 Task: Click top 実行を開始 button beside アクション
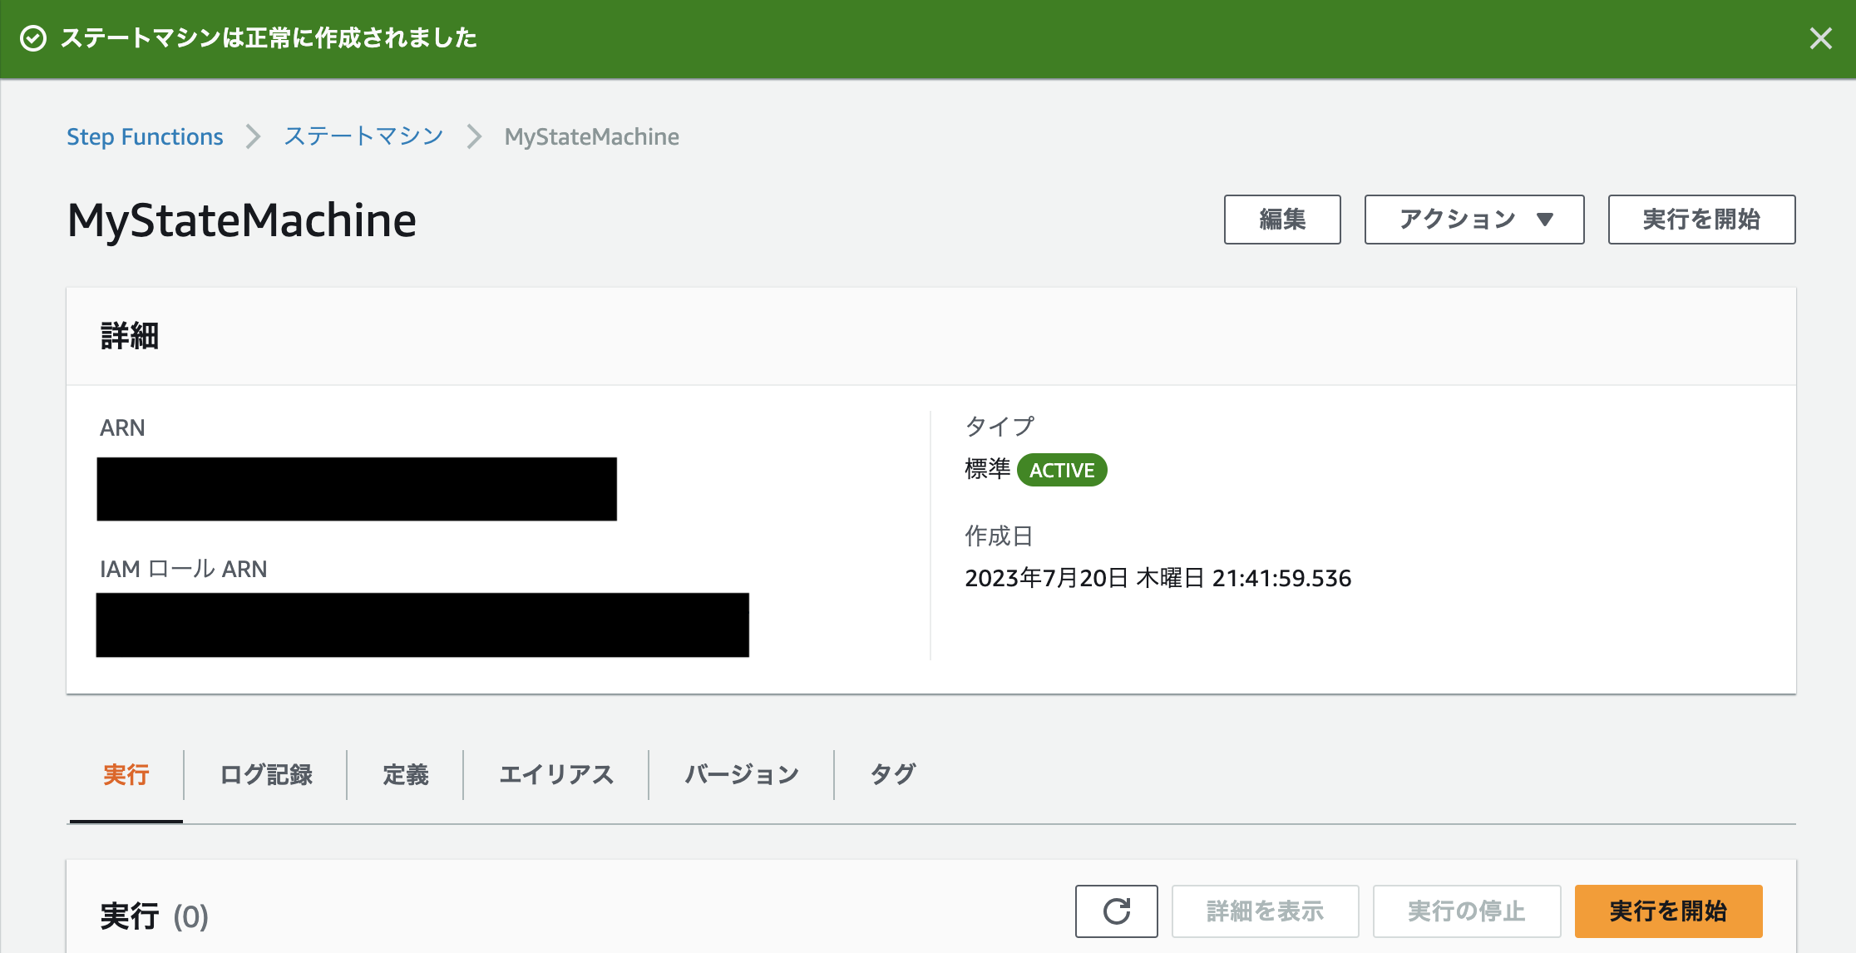(1701, 220)
